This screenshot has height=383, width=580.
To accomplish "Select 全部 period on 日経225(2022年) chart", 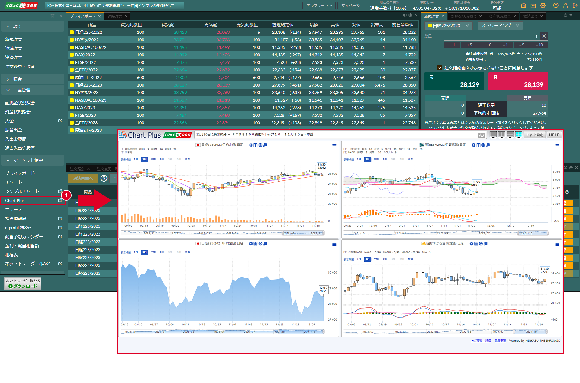I will coord(188,159).
